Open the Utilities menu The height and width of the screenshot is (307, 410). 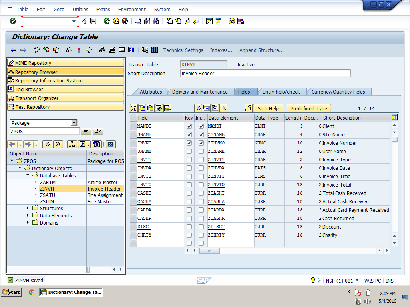point(80,9)
